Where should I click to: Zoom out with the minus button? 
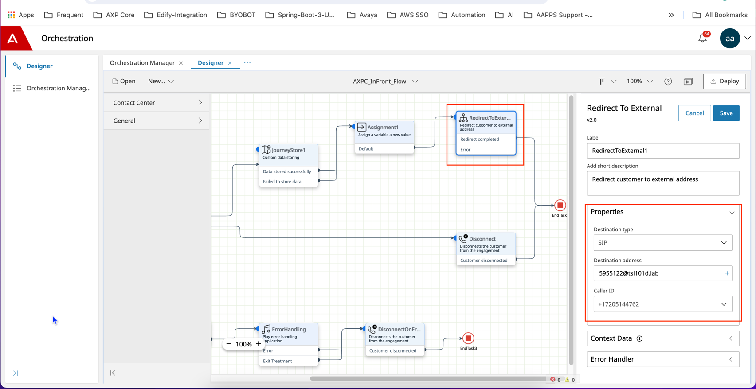(229, 344)
